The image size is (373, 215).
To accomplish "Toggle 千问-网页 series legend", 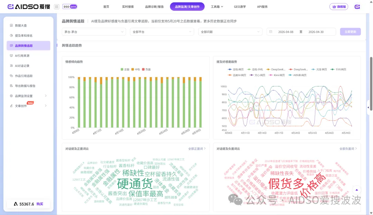I will coord(338,69).
